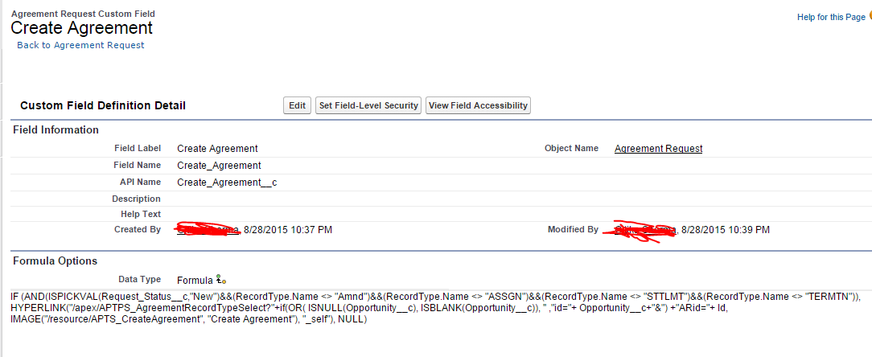Click the Create Agreement page title
The width and height of the screenshot is (872, 357).
(x=81, y=27)
